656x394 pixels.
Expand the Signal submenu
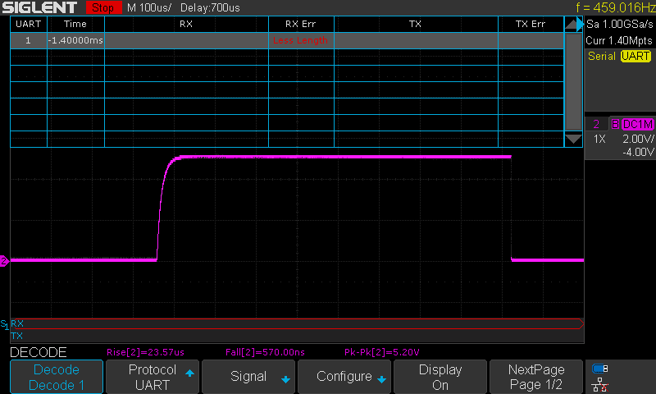pyautogui.click(x=248, y=377)
